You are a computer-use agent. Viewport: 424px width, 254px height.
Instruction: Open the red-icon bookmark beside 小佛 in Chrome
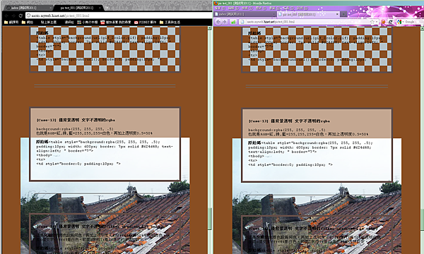click(116, 23)
